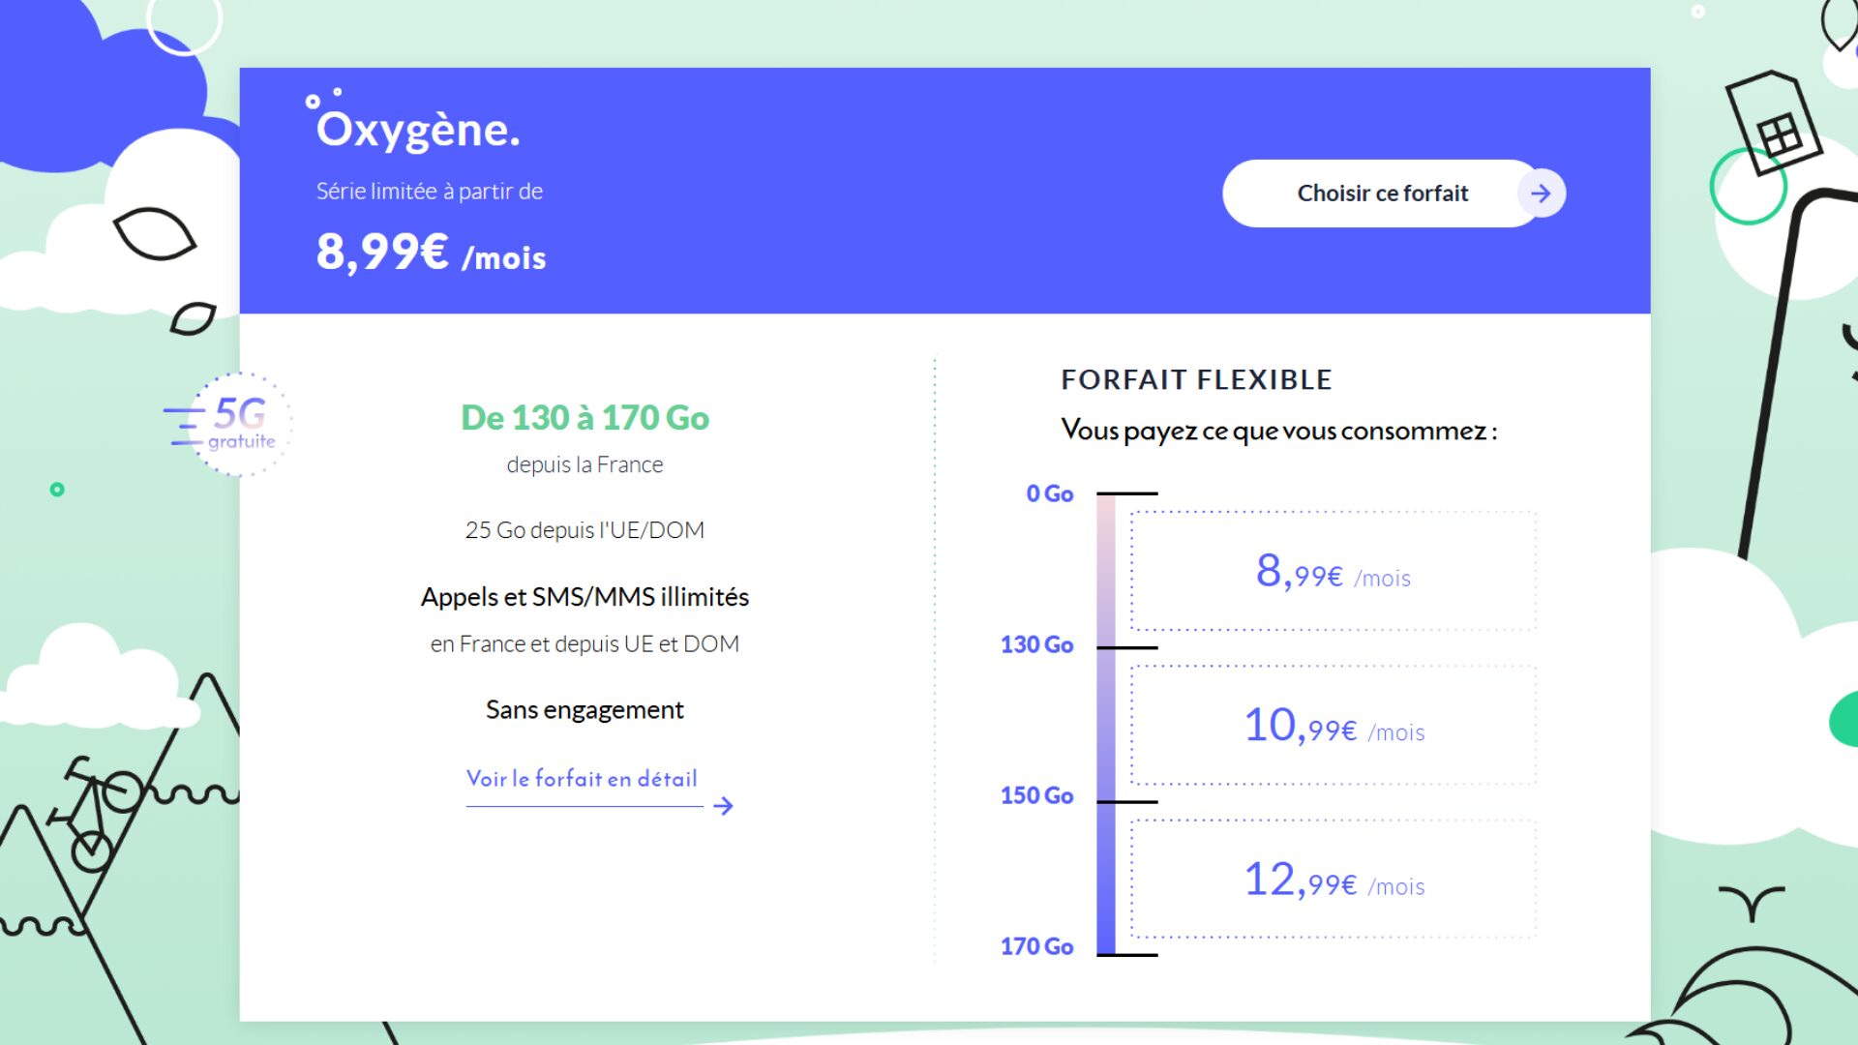Select the 12,99€ /mois price tier box
Viewport: 1858px width, 1045px height.
point(1333,881)
